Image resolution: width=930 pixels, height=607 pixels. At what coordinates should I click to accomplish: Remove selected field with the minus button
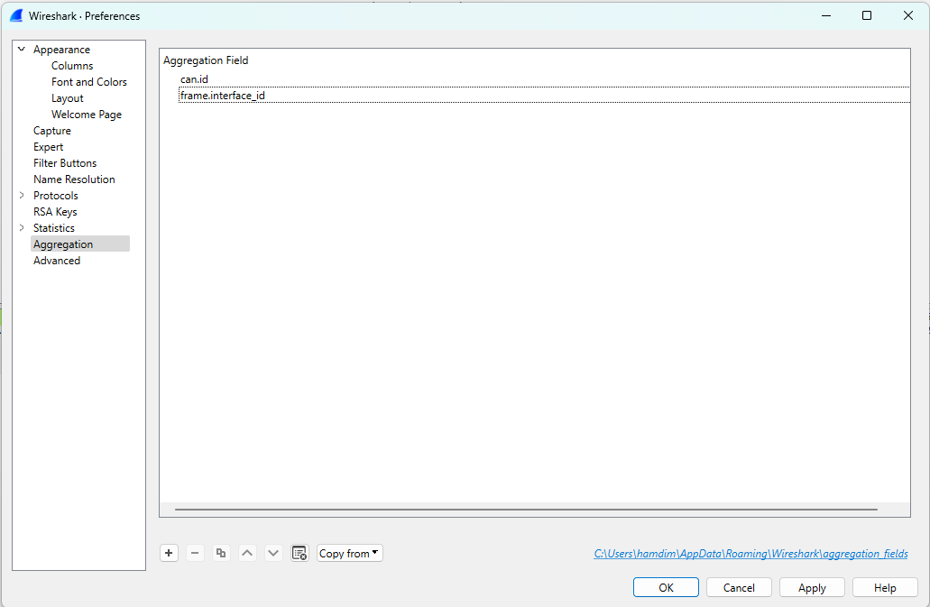pos(195,553)
